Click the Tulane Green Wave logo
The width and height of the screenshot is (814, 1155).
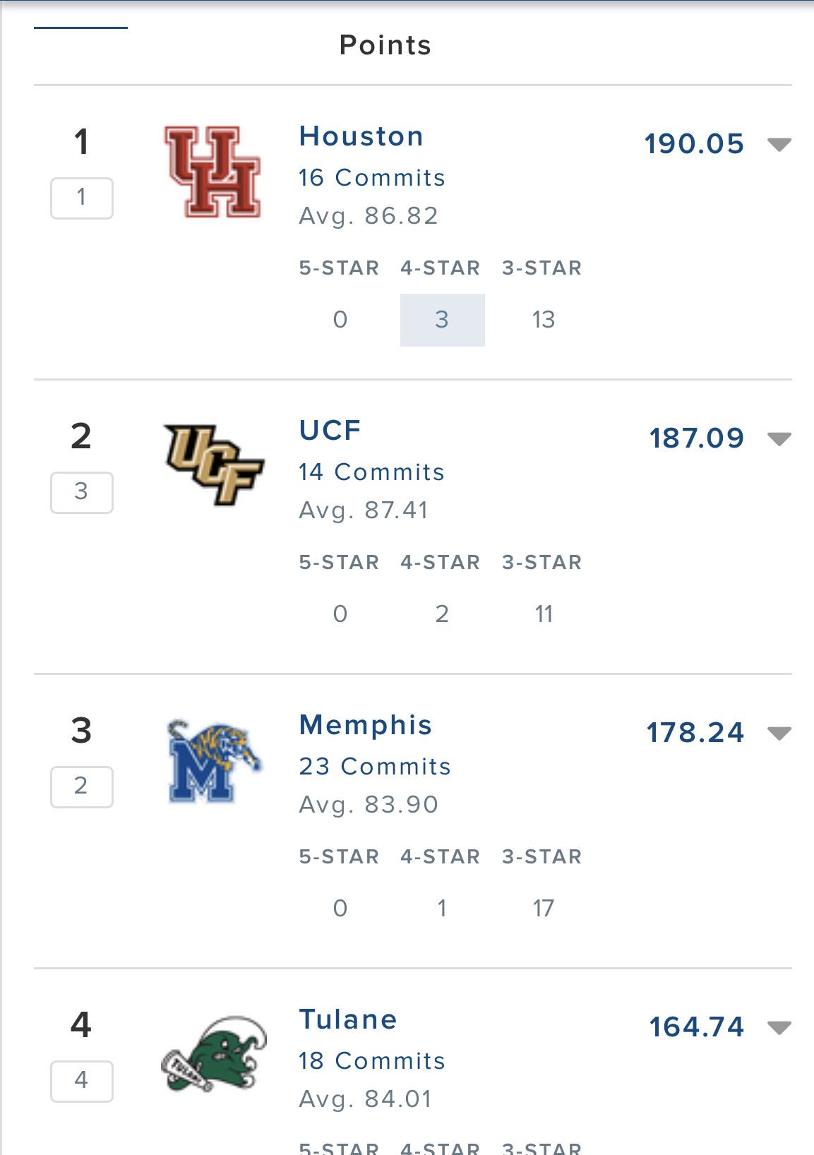pos(214,1054)
